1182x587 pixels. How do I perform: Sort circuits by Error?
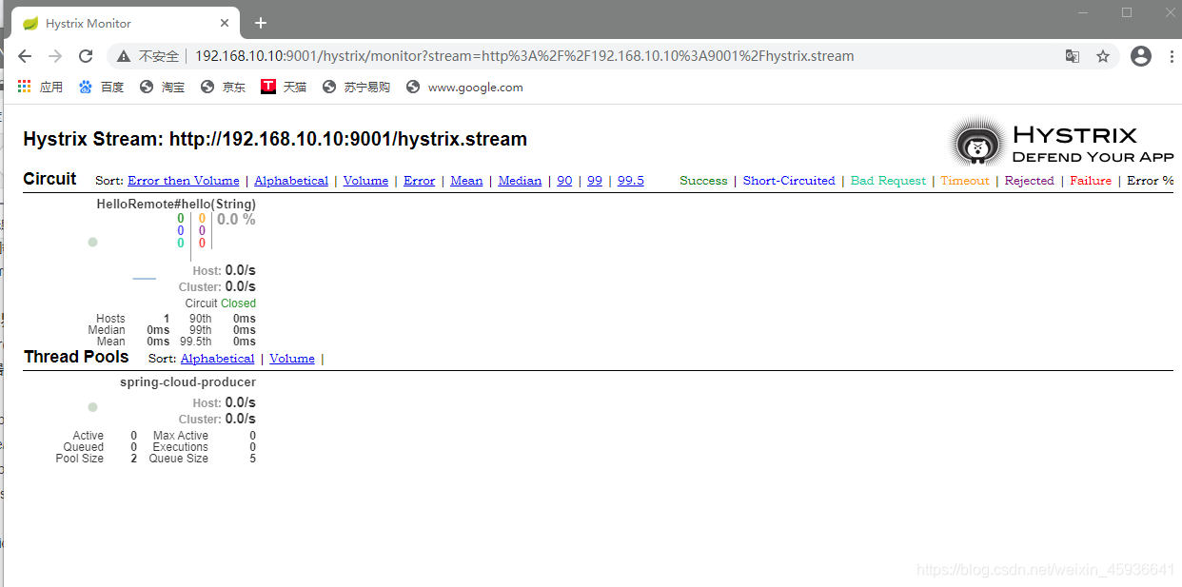tap(419, 180)
